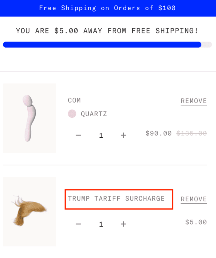Remove Trump Tariff Surcharge from cart
This screenshot has width=216, height=258.
[x=194, y=199]
